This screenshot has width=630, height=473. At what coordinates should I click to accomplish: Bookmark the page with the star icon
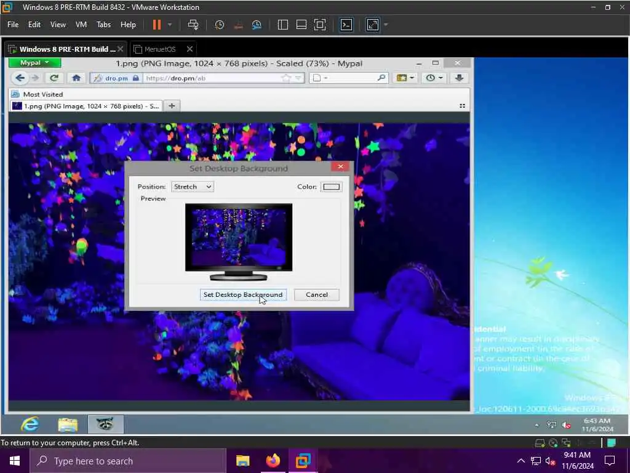click(286, 78)
